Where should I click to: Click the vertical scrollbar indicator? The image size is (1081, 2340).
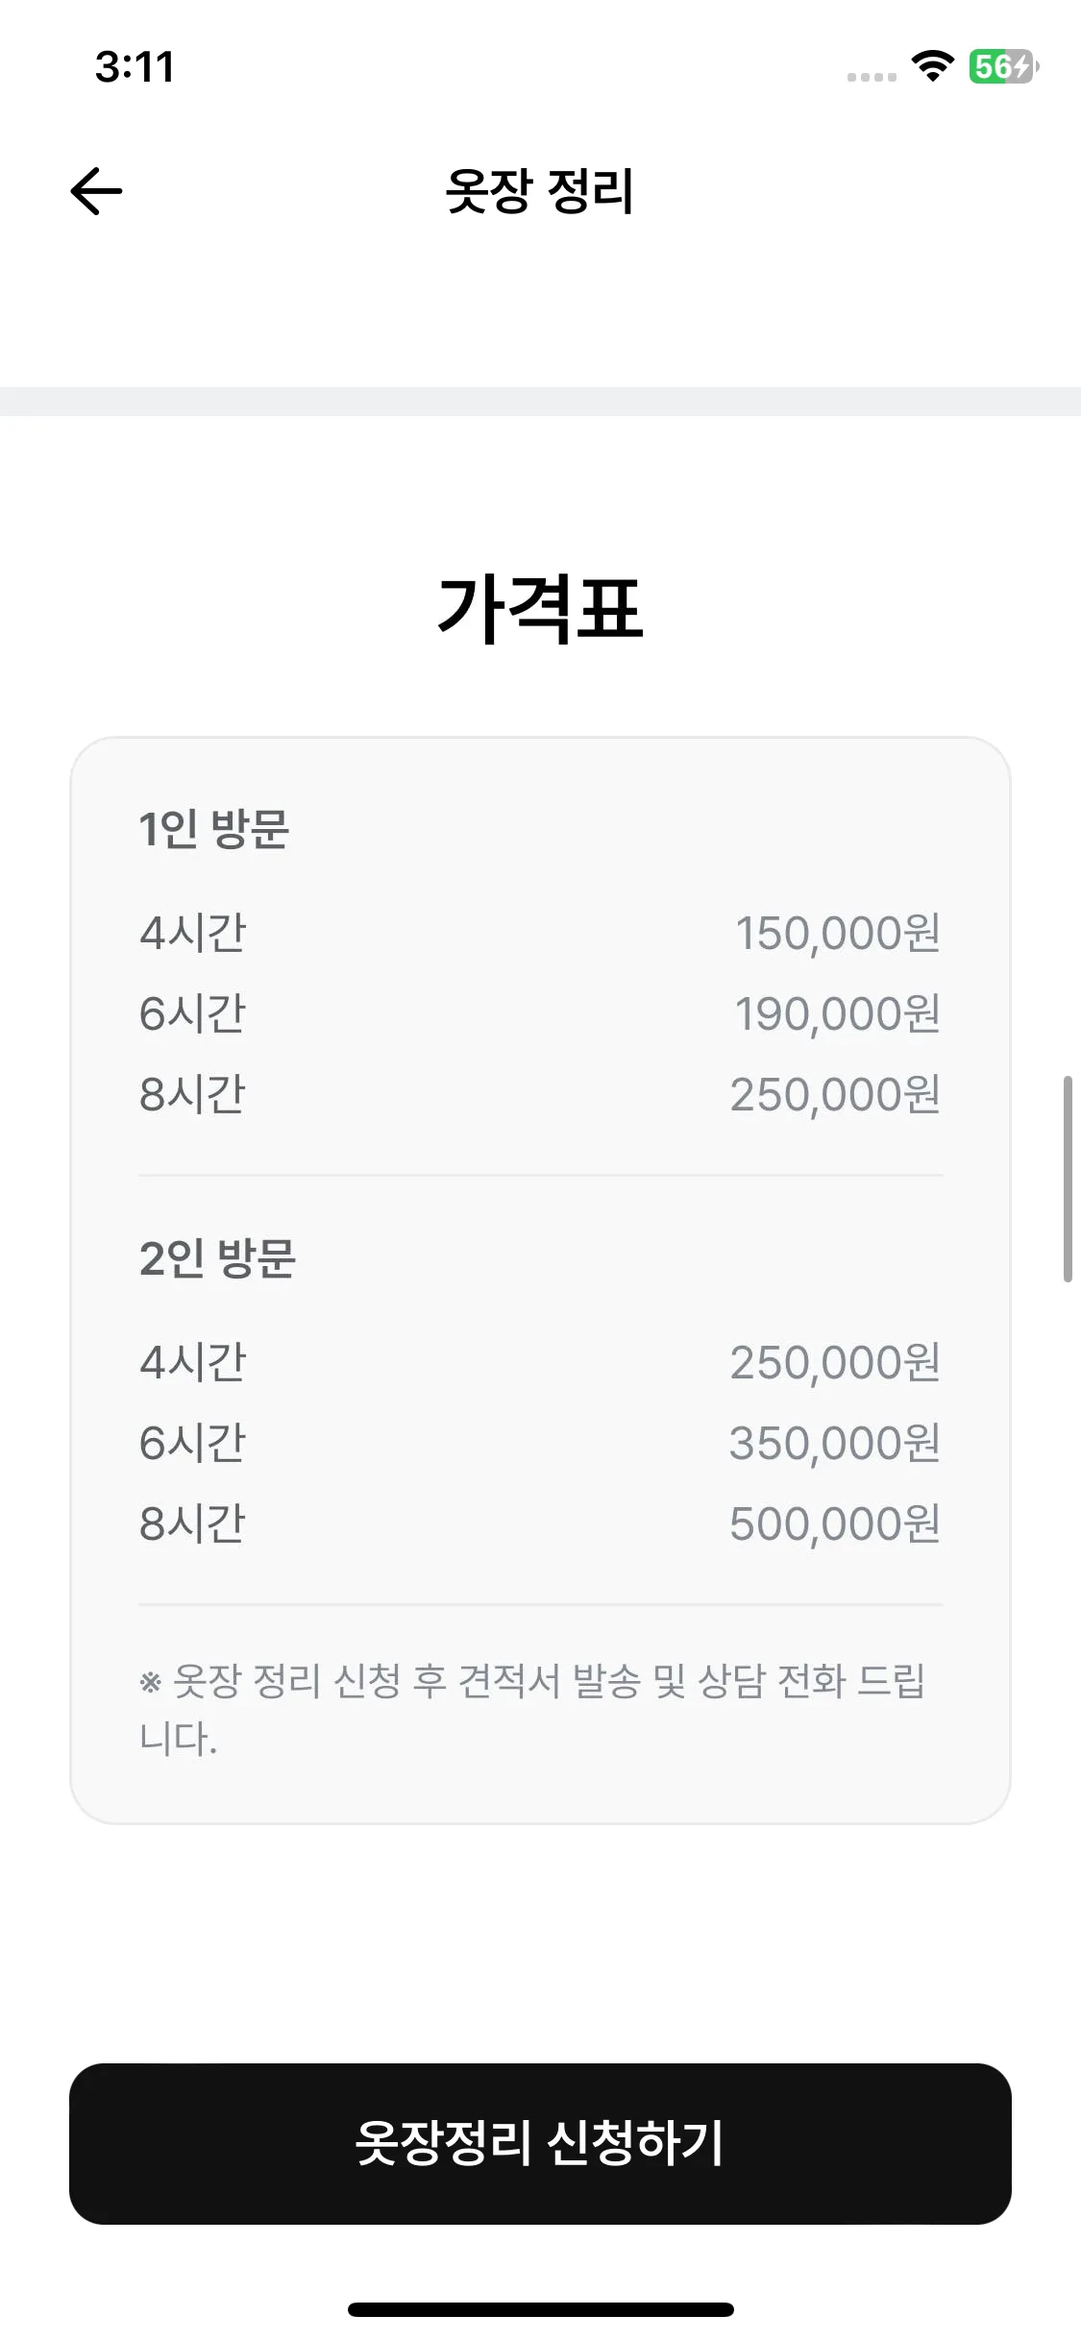pos(1067,1179)
